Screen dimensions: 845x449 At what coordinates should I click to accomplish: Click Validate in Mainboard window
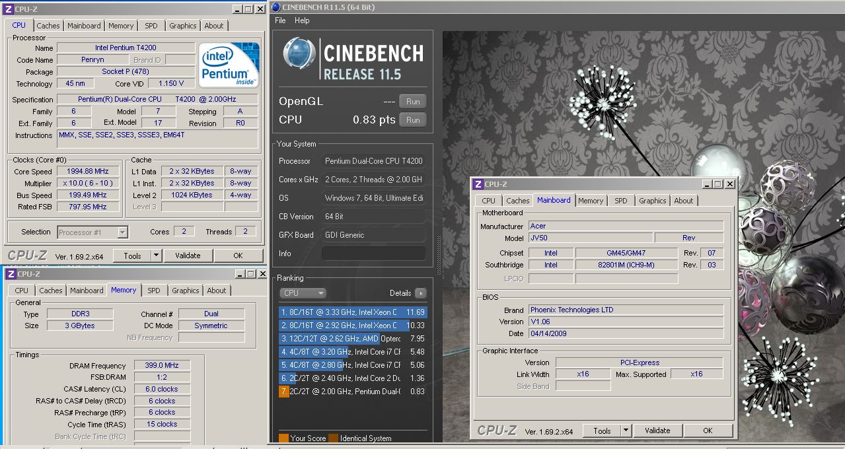coord(657,431)
